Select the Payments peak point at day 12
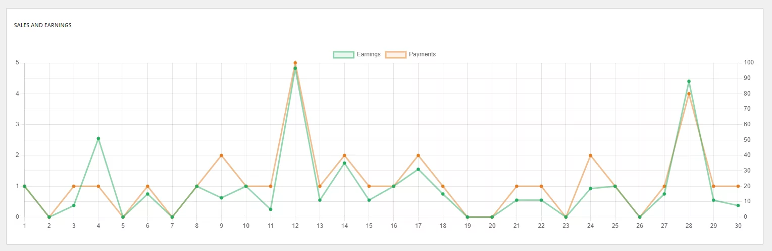Image resolution: width=772 pixels, height=251 pixels. [295, 63]
